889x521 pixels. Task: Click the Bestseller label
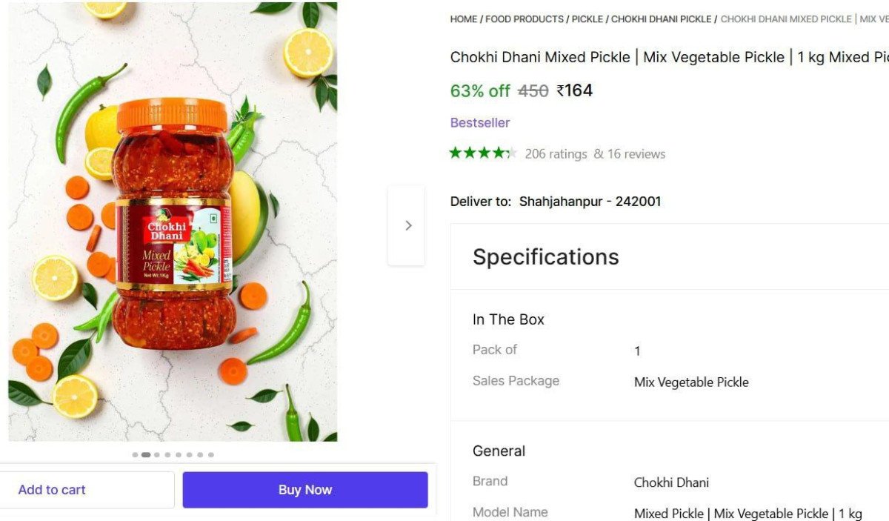(x=480, y=123)
